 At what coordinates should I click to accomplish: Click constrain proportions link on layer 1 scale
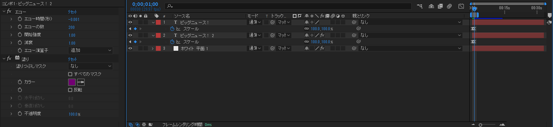click(307, 29)
